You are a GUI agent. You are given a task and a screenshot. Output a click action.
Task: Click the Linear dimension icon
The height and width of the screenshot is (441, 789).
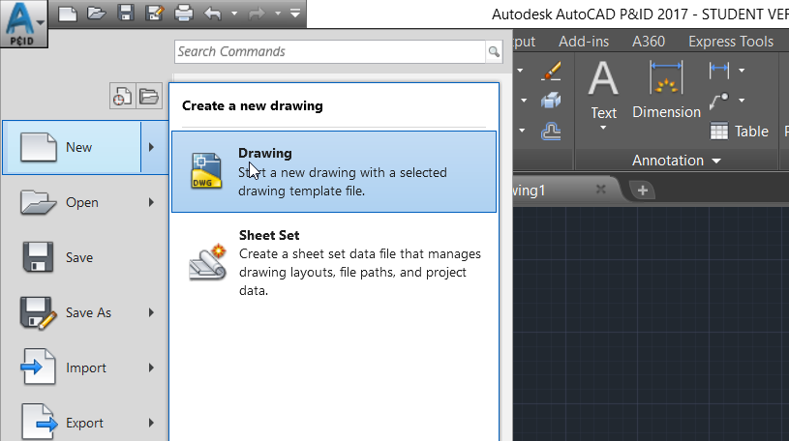pyautogui.click(x=719, y=71)
